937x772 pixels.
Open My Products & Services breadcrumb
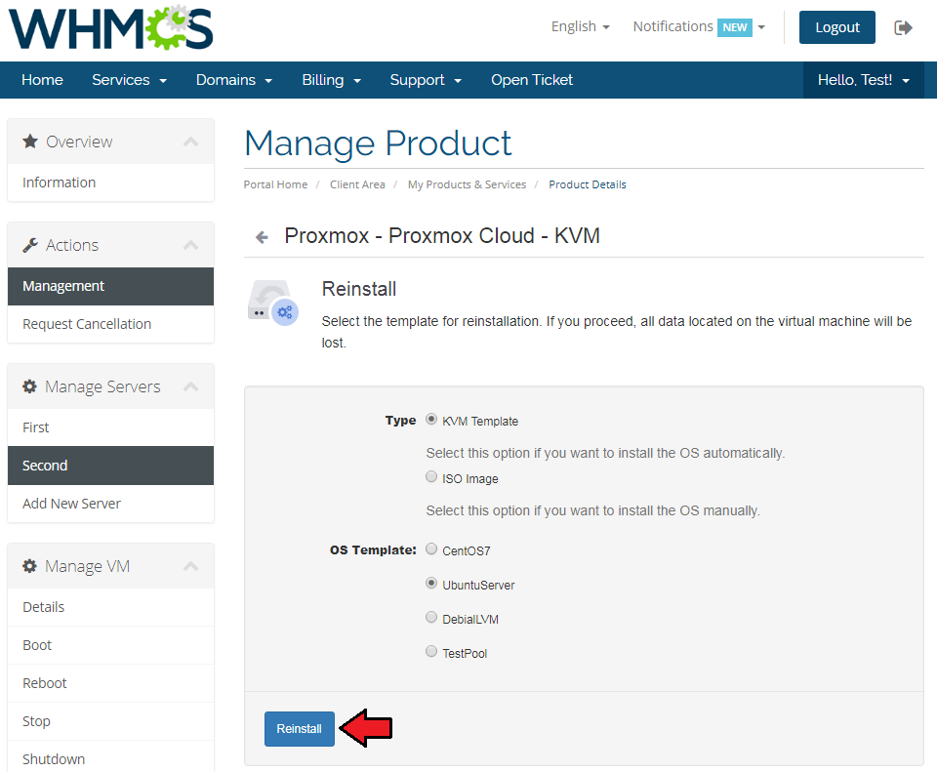tap(467, 184)
